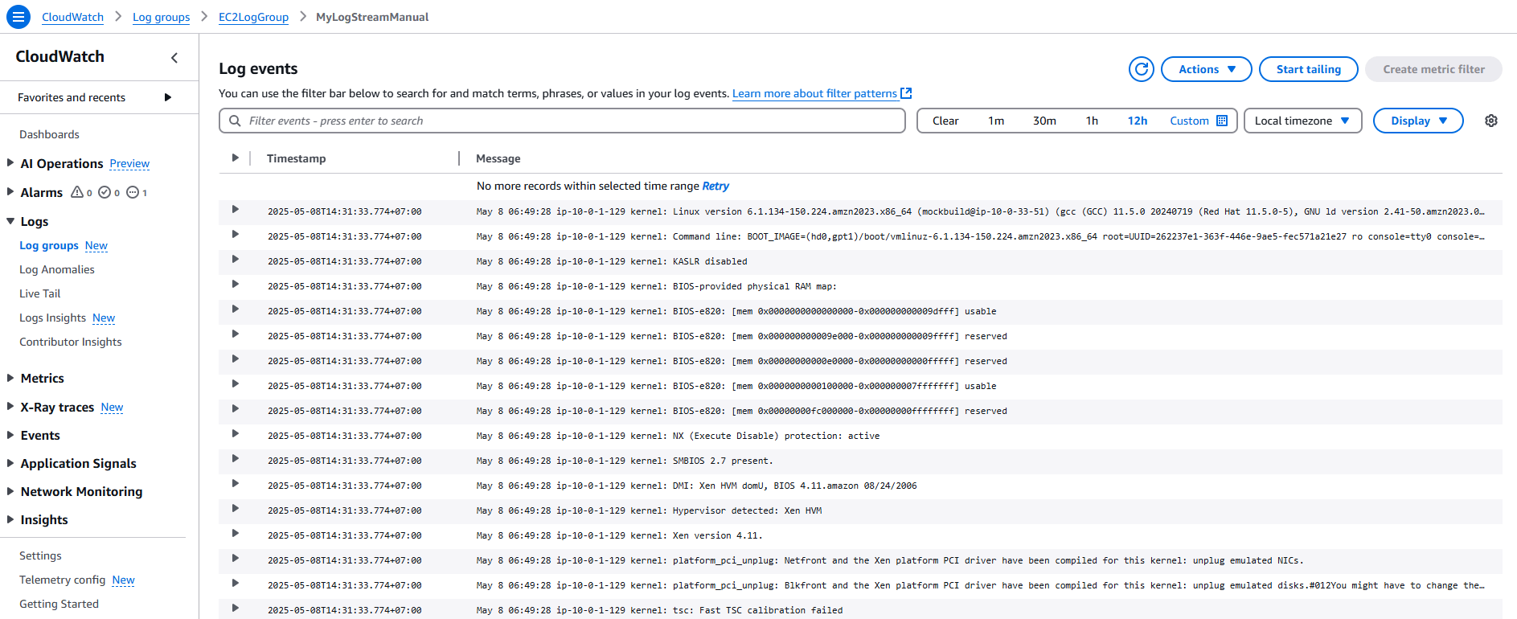
Task: Select the 1h time range
Action: pyautogui.click(x=1092, y=121)
